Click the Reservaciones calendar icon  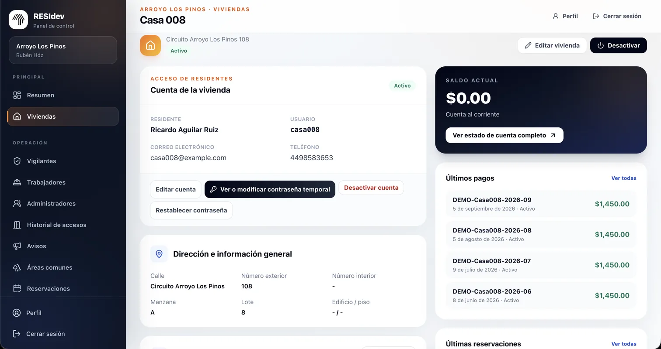point(17,288)
